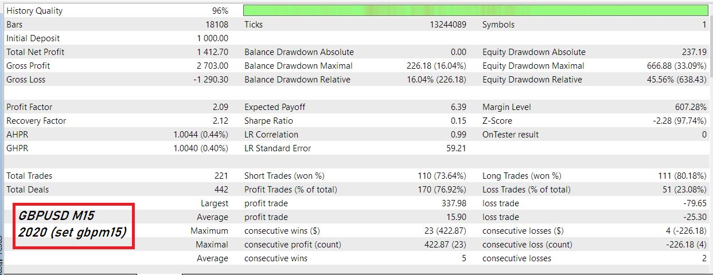This screenshot has height=275, width=713.
Task: Click the History Quality 96% value
Action: click(x=220, y=11)
